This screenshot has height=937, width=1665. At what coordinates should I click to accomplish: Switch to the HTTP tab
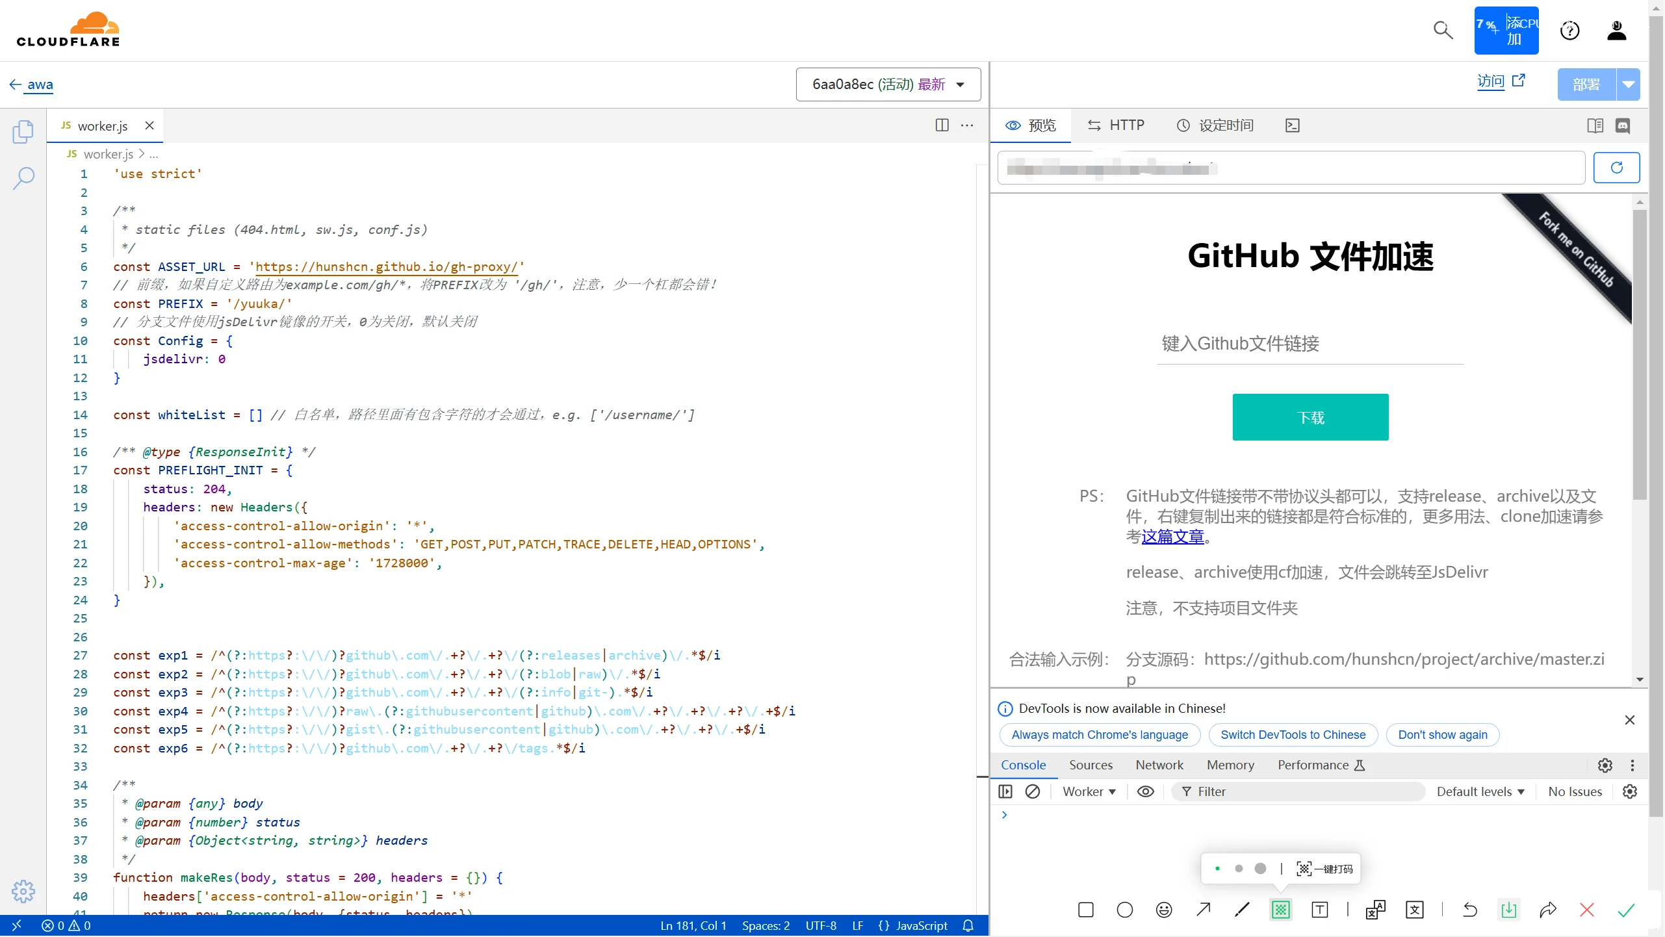1116,125
